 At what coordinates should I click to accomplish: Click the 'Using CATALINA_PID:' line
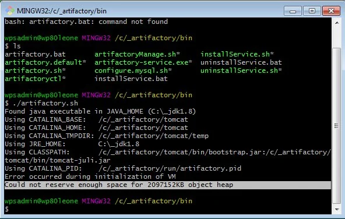tap(123, 168)
